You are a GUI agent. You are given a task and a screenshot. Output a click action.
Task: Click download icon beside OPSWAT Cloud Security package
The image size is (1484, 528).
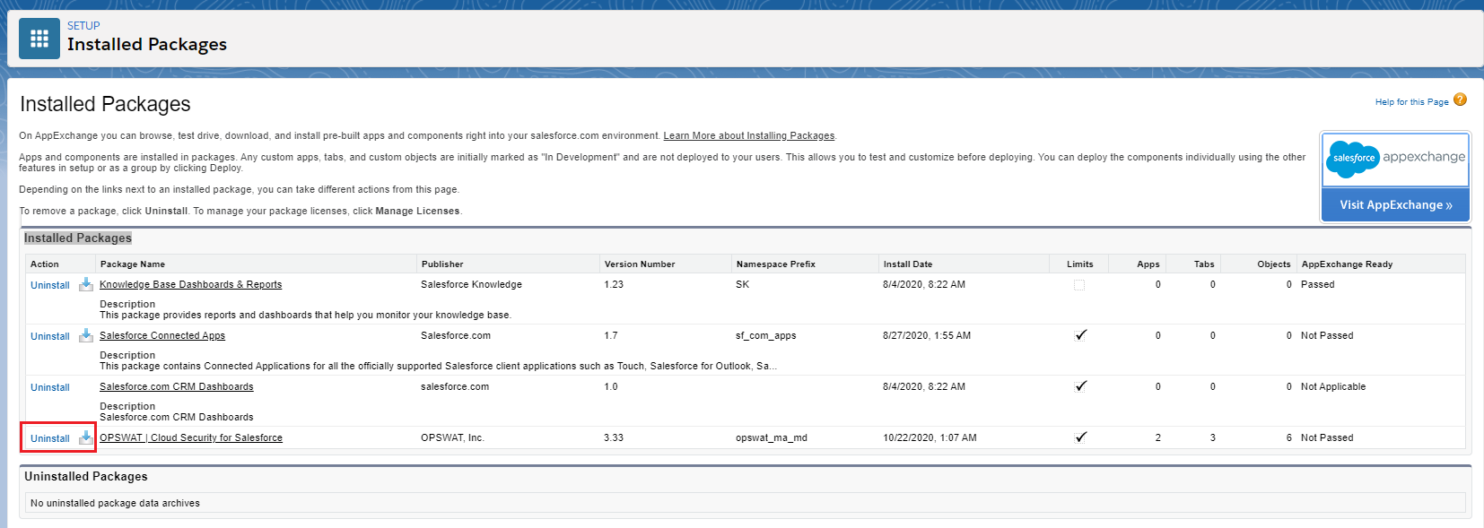(86, 437)
